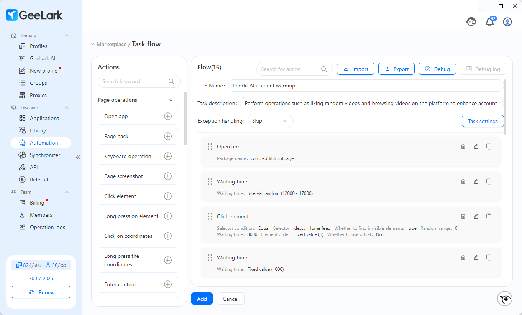Screen dimensions: 522x315
Task: Collapse the Page operations section
Action: click(171, 100)
